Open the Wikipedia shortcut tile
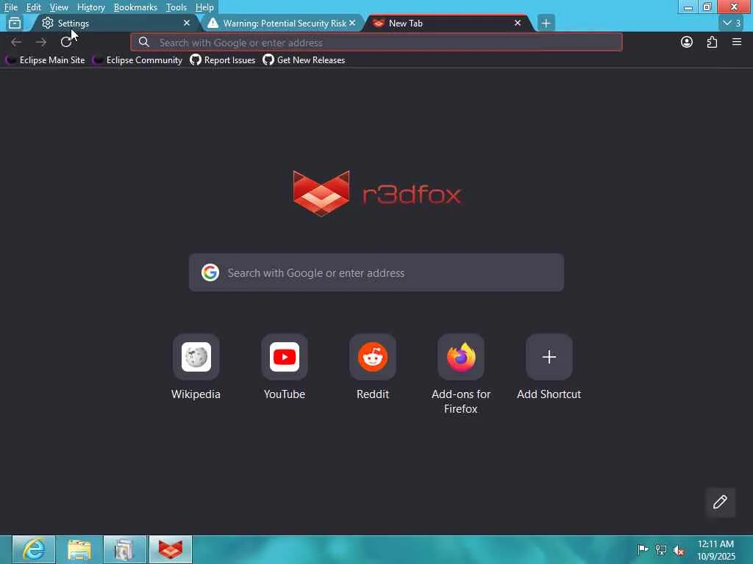753x564 pixels. (196, 357)
